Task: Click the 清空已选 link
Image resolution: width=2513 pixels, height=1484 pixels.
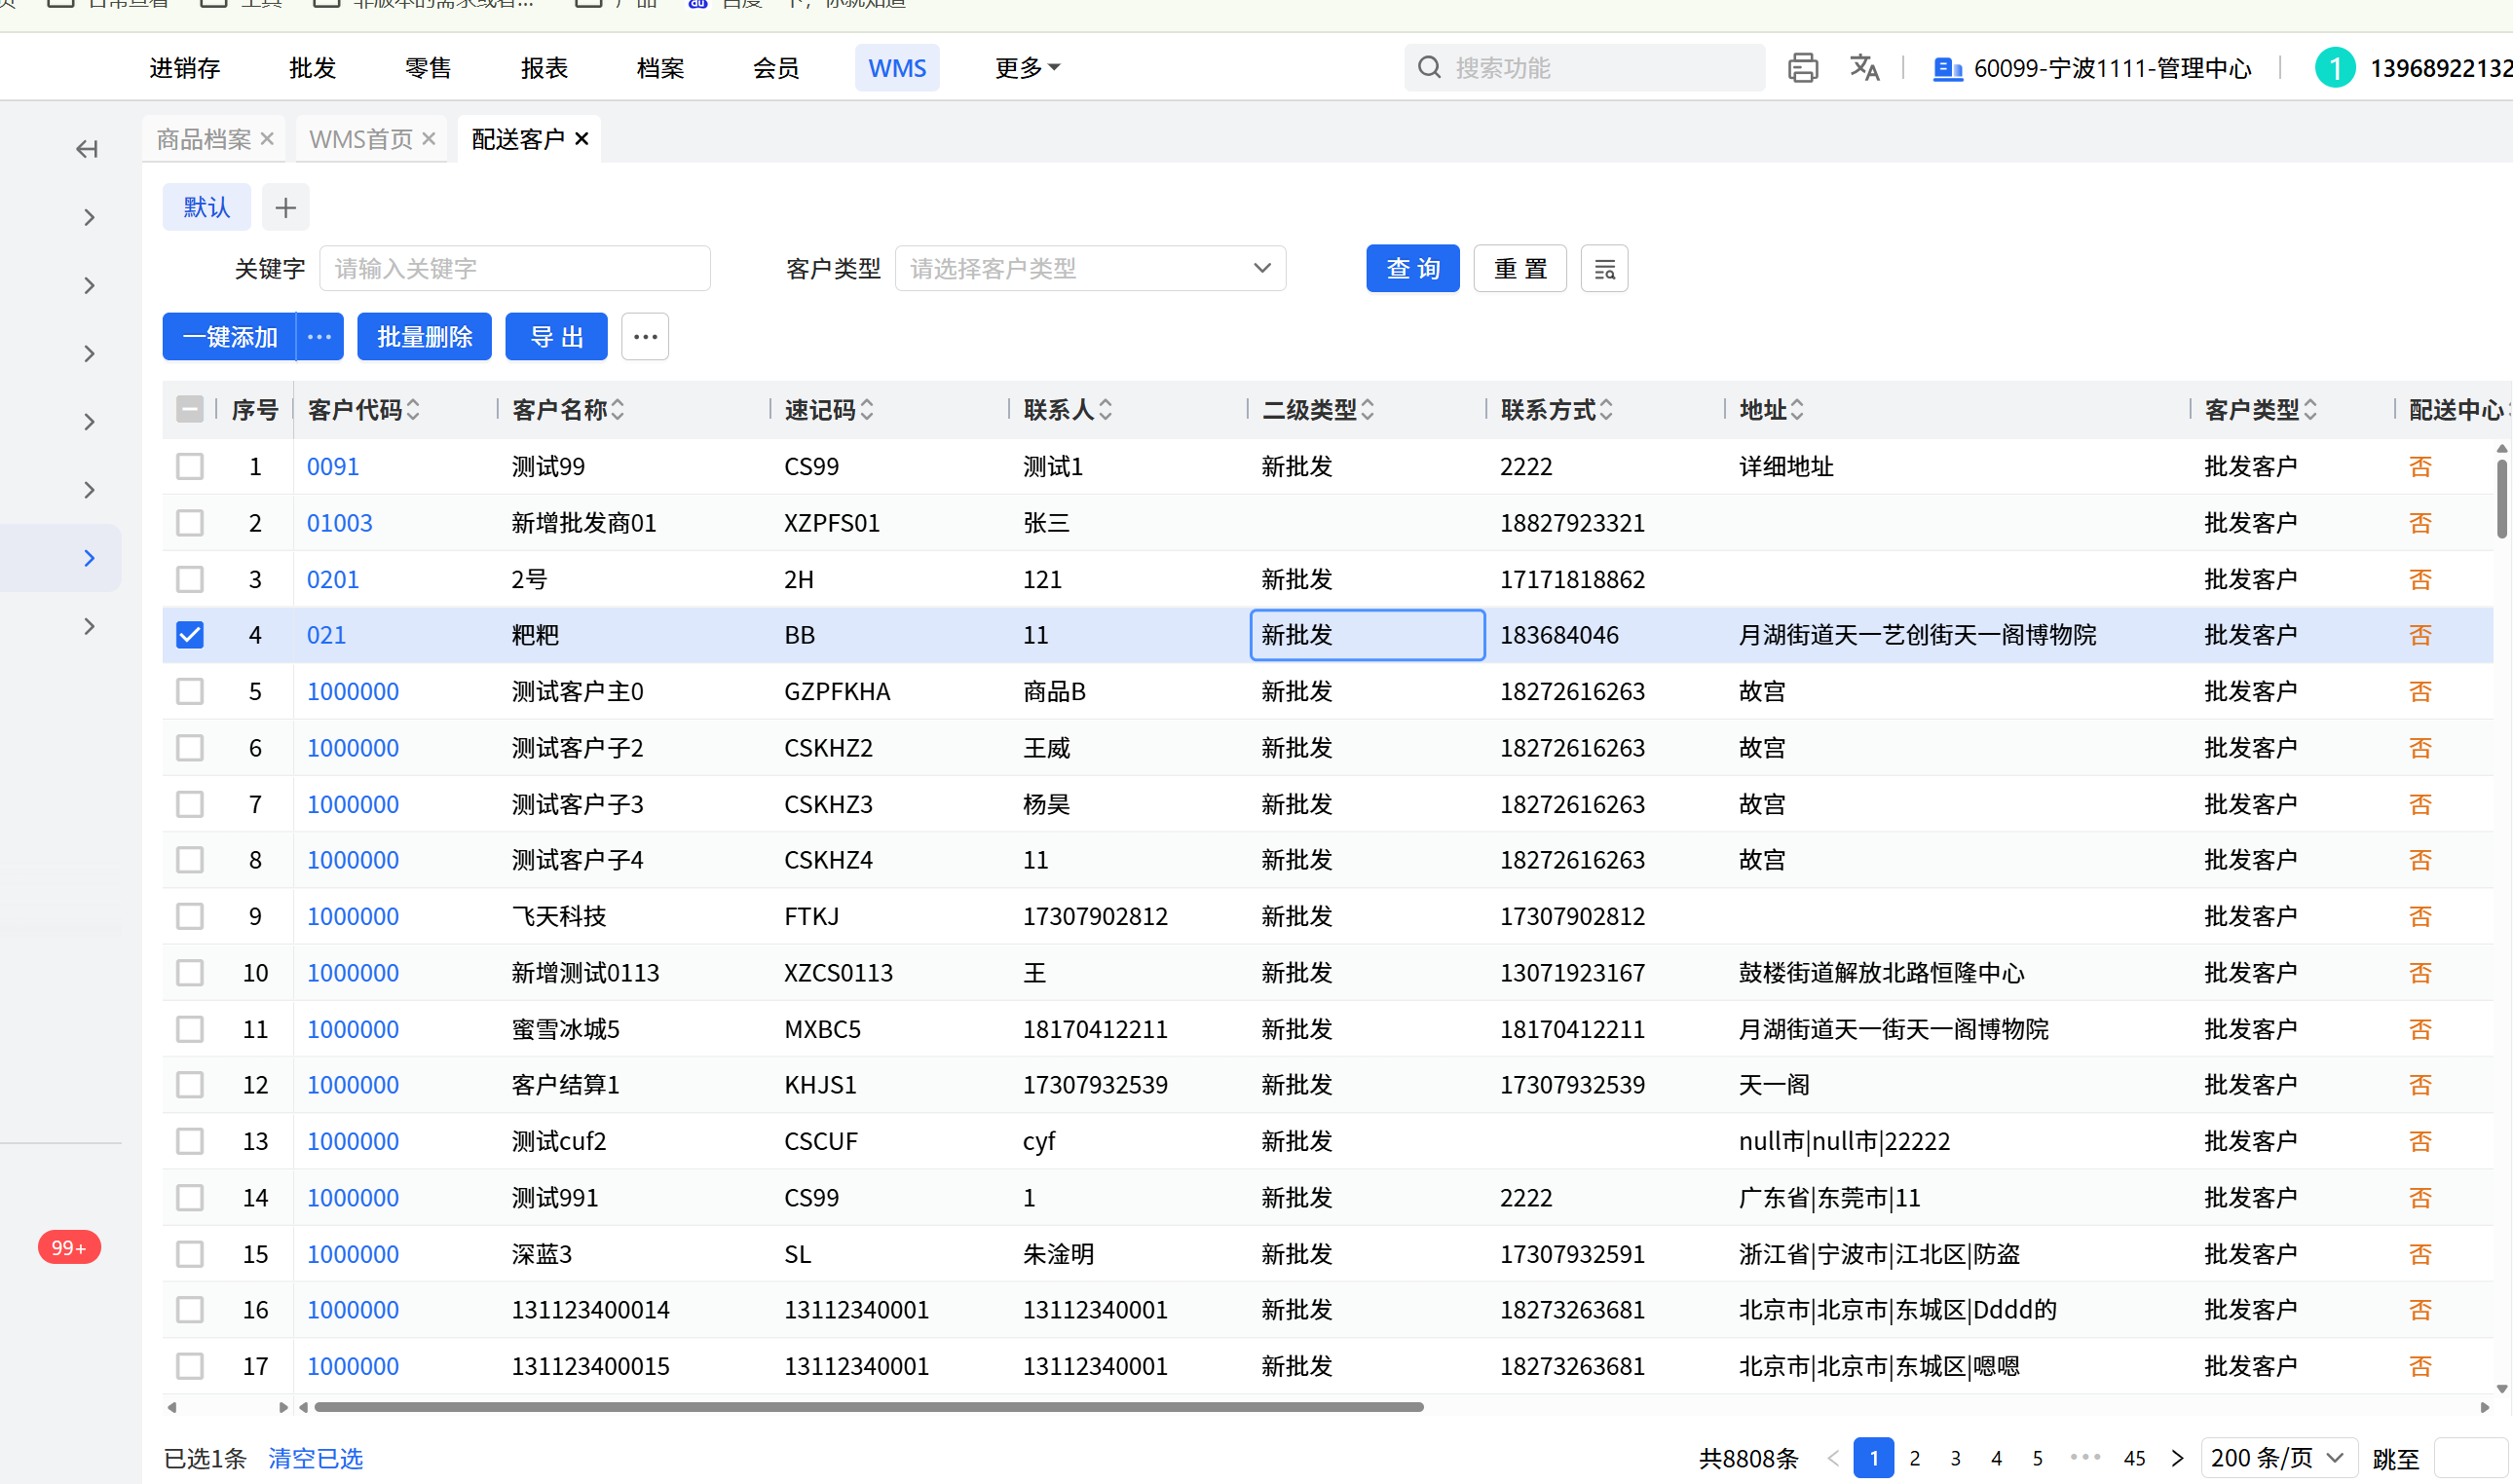Action: coord(315,1458)
